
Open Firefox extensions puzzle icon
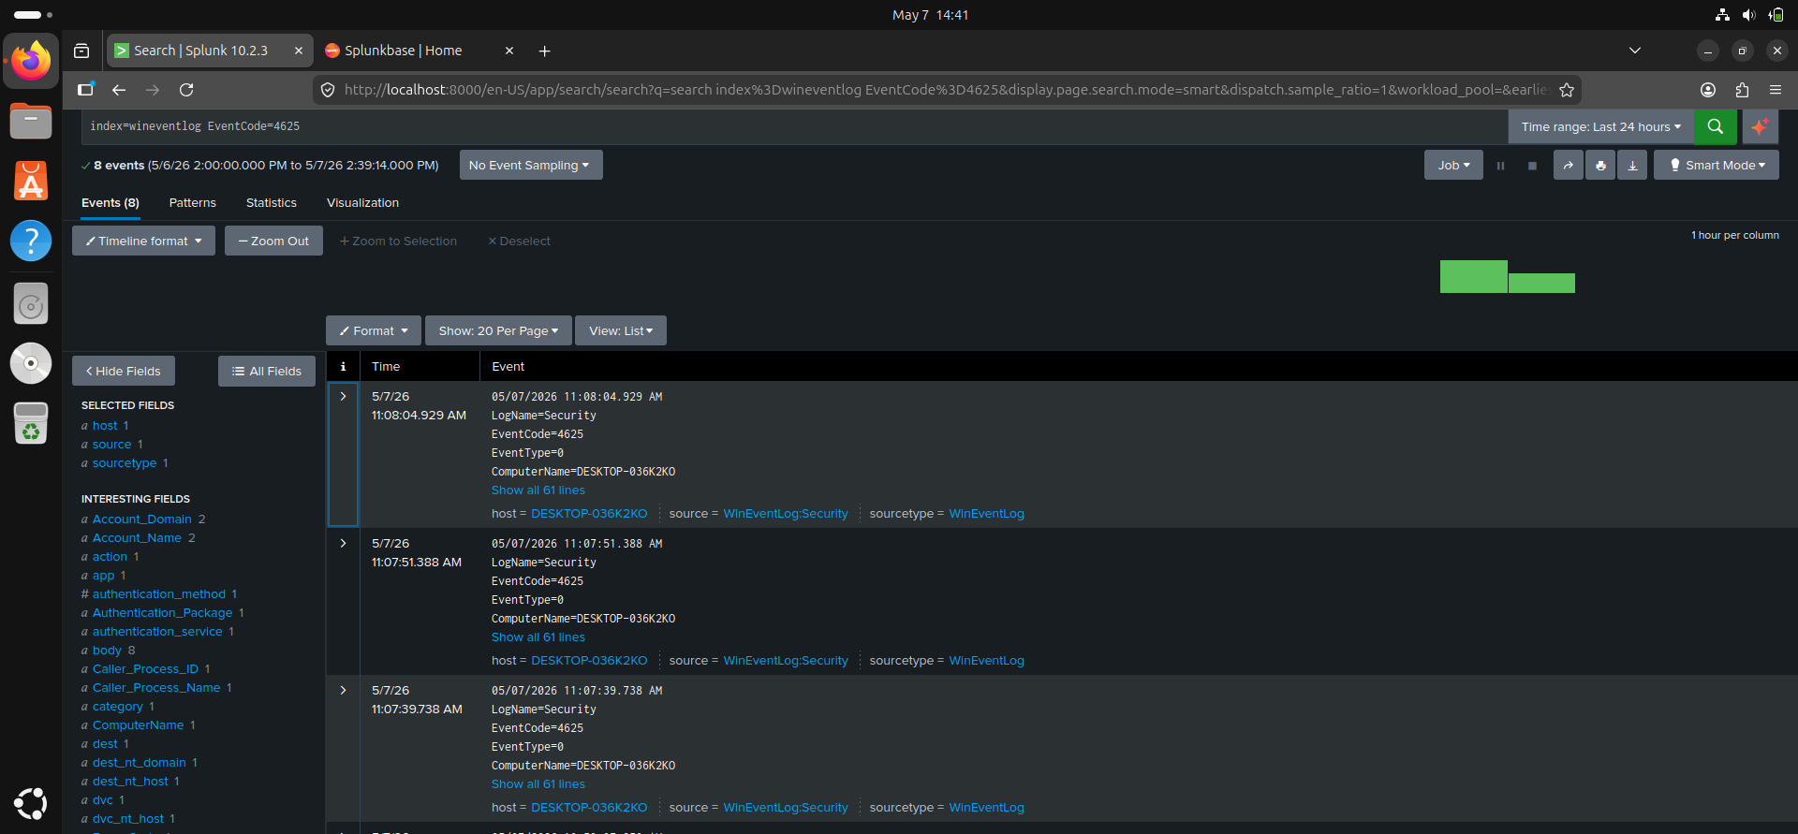(1742, 90)
